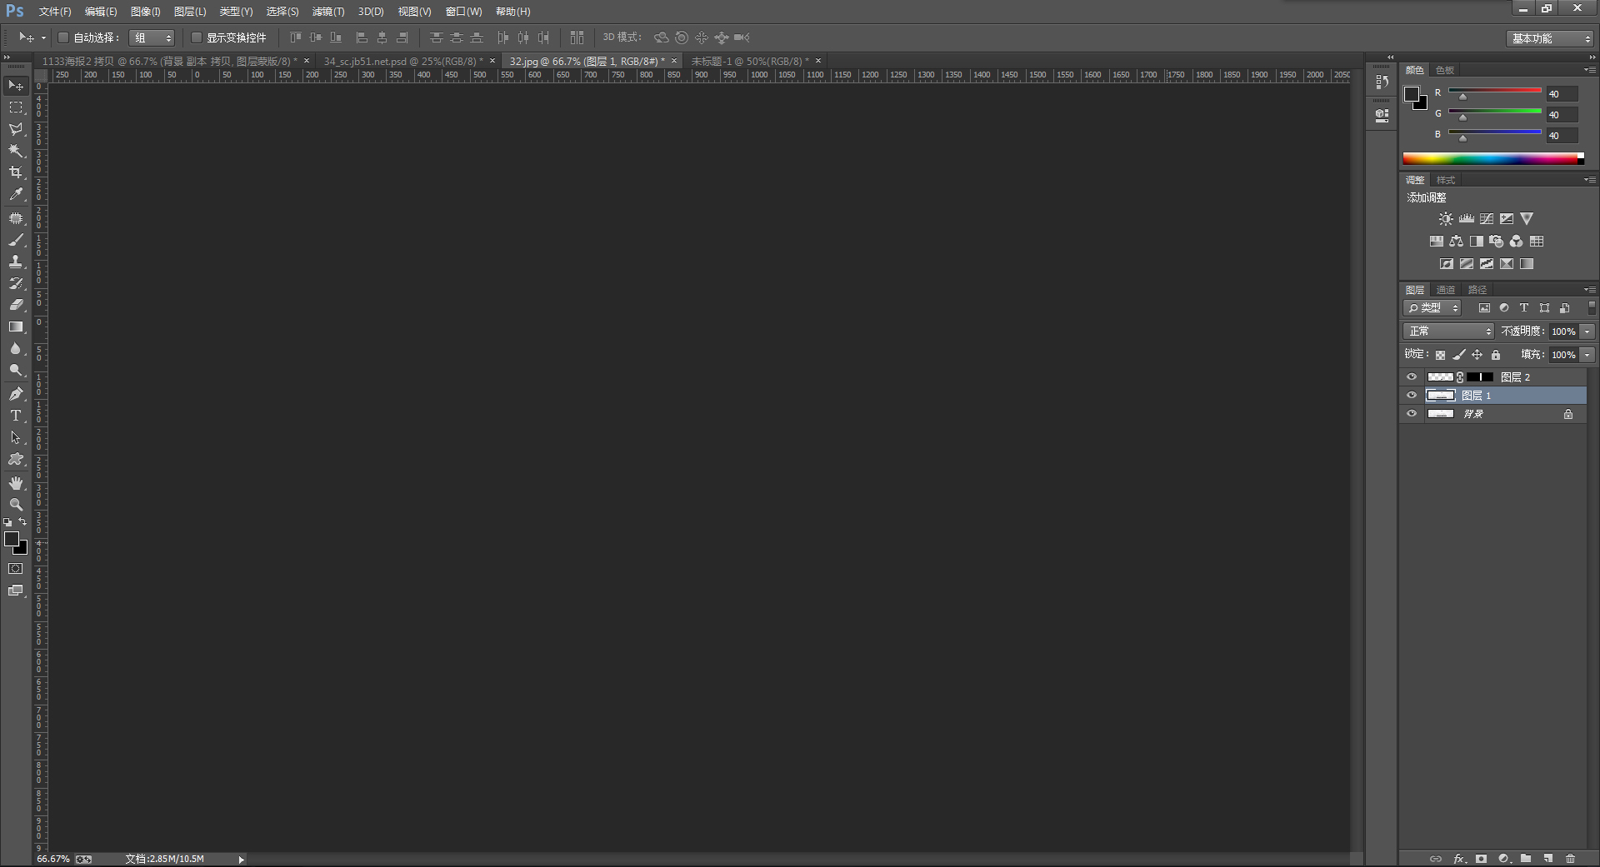
Task: Select the Horizontal Type tool
Action: 16,416
